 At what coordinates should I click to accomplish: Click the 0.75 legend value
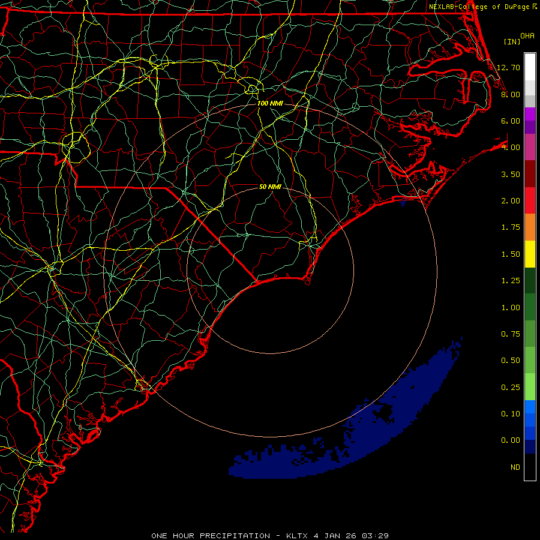tap(511, 334)
